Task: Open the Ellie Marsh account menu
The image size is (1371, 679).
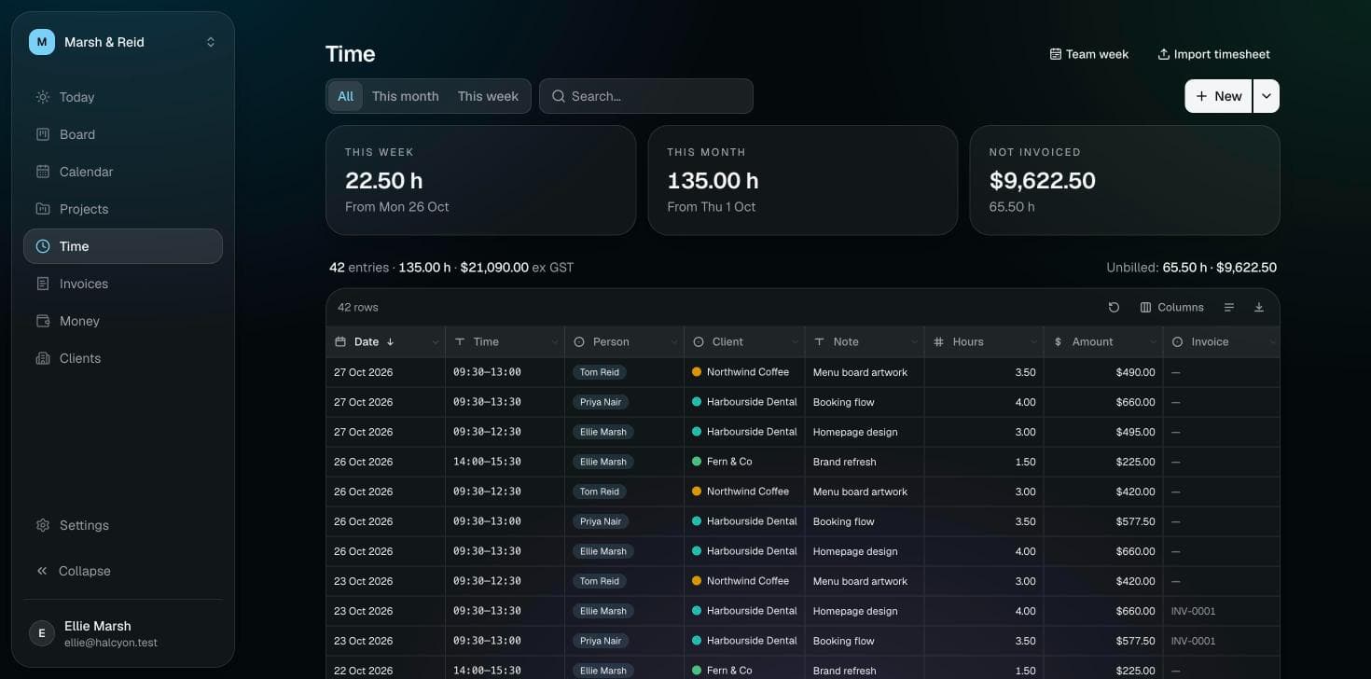Action: (x=123, y=633)
